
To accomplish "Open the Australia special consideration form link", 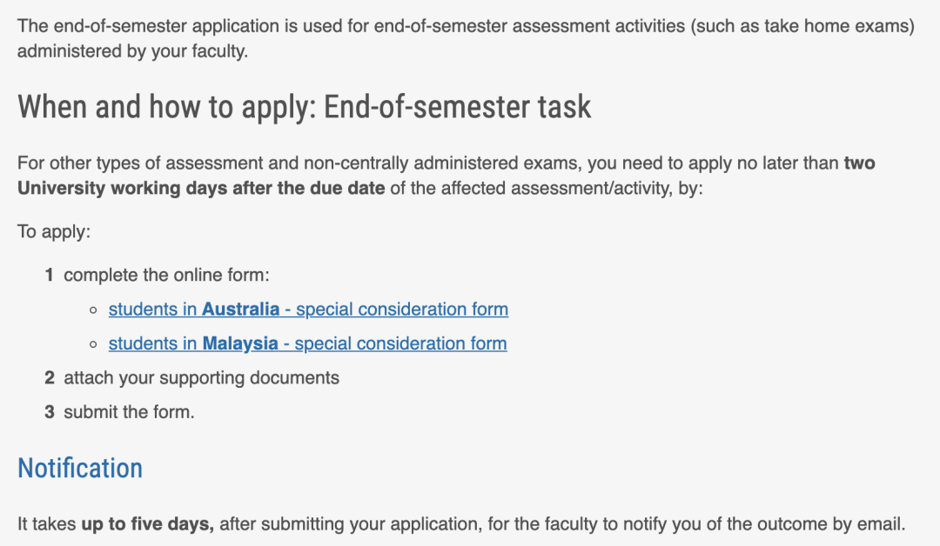I will [308, 310].
